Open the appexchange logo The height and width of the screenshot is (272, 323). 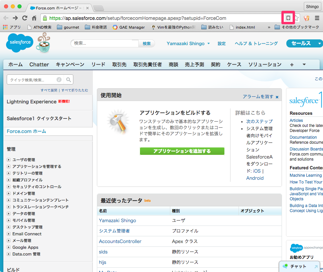[x=306, y=248]
